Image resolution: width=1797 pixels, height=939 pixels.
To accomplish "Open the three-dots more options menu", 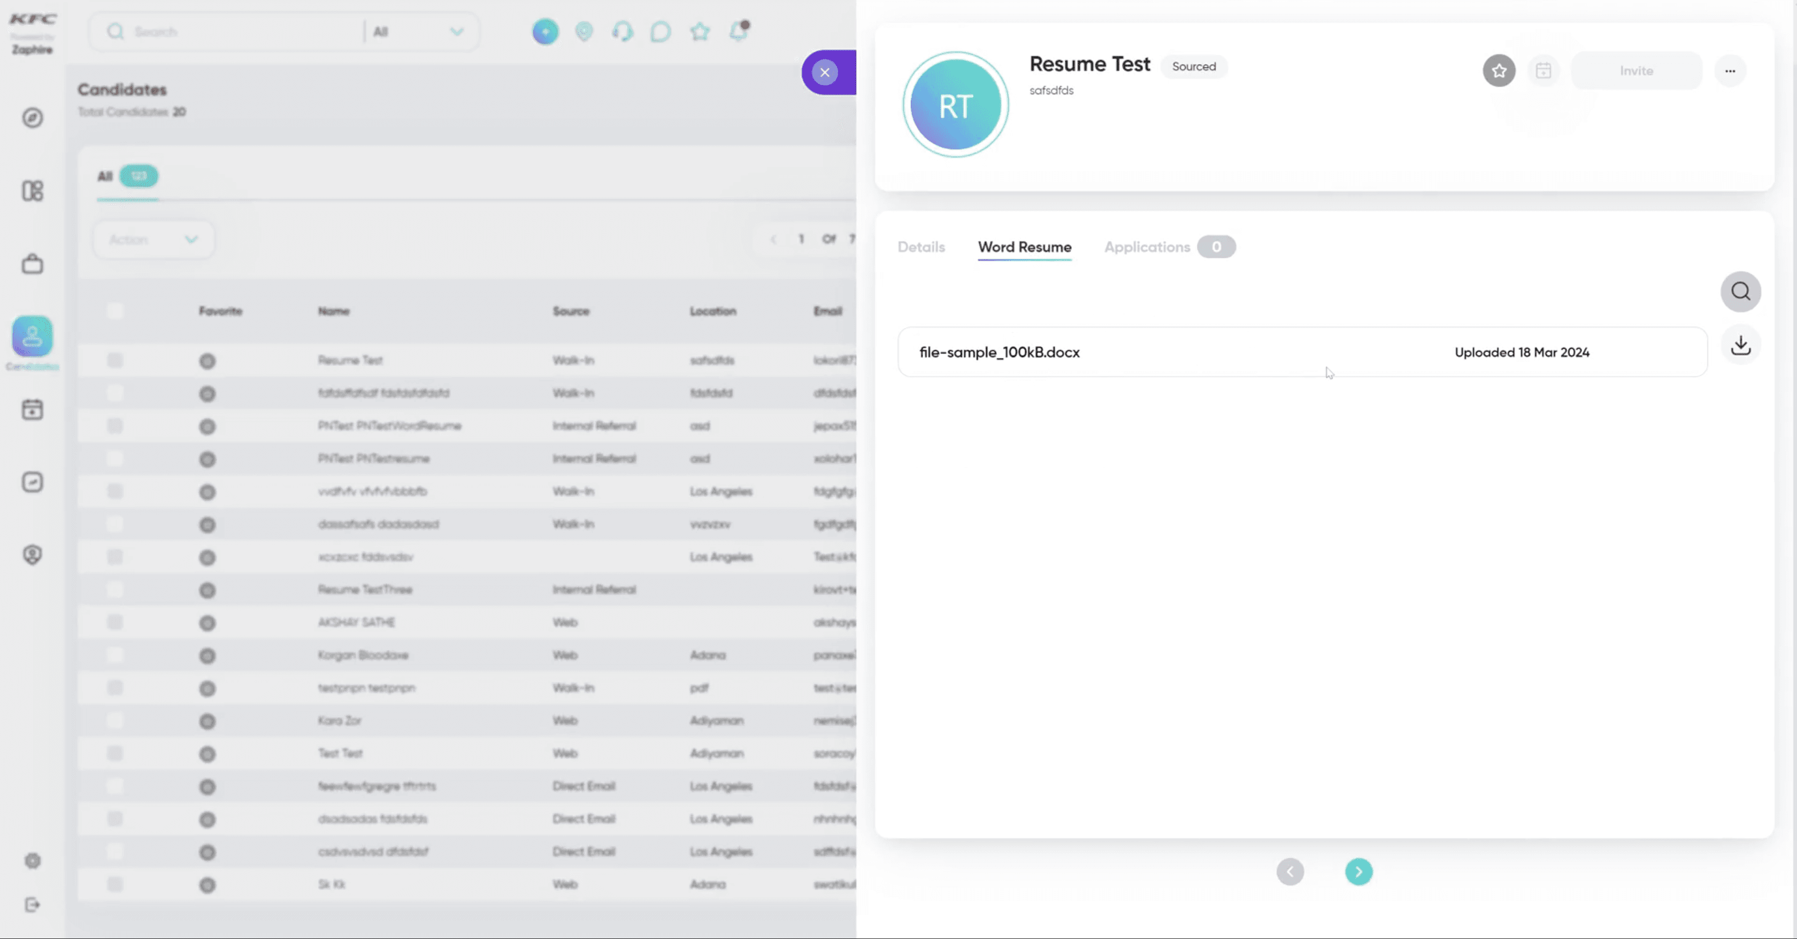I will (x=1730, y=71).
